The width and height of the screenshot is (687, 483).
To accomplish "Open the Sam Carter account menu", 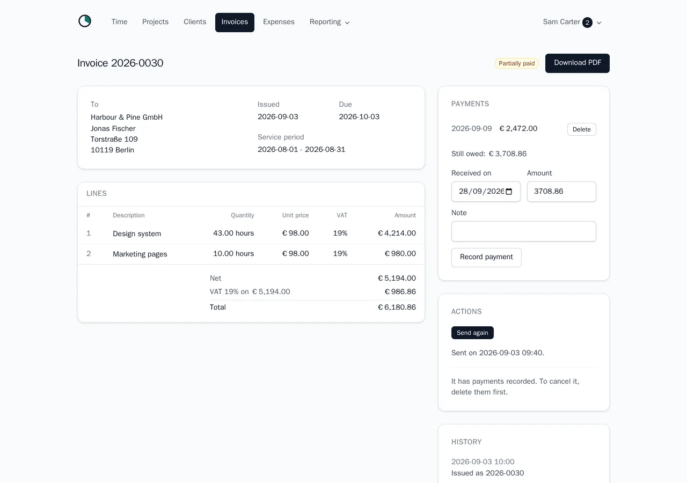I will [x=572, y=22].
